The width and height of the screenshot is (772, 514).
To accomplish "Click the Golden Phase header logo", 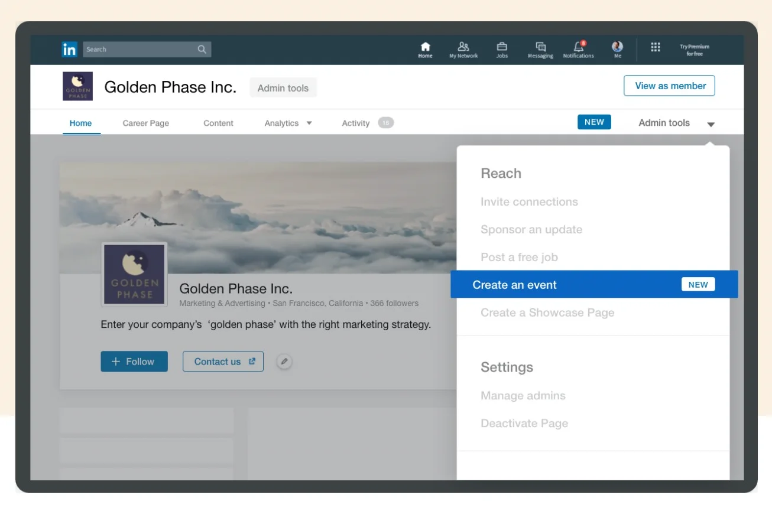I will pyautogui.click(x=77, y=86).
